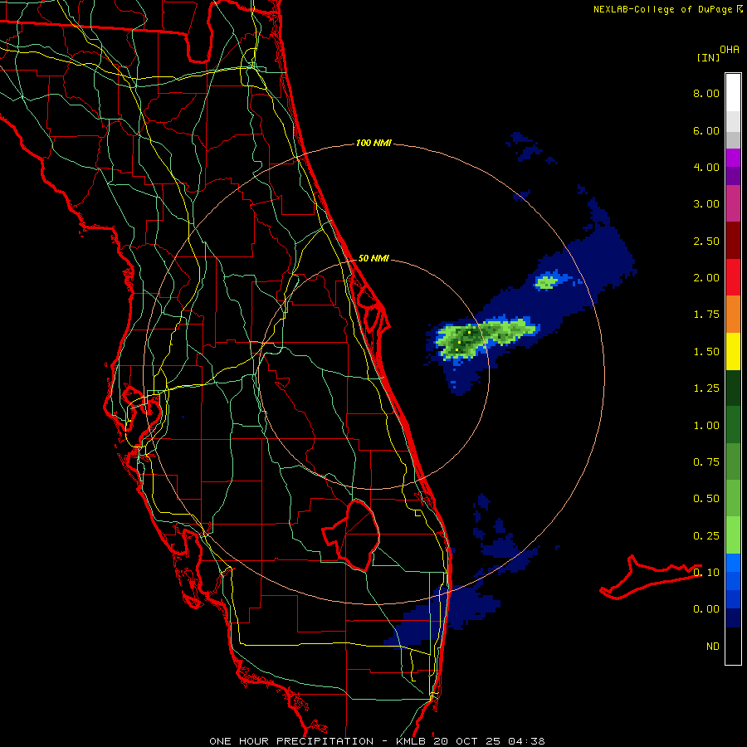Click the 100 NMI range ring label

click(373, 143)
